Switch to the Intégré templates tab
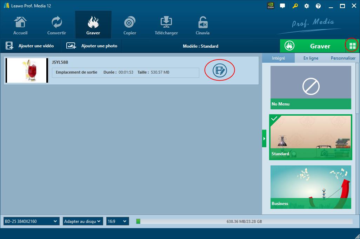The image size is (360, 239). click(x=278, y=58)
